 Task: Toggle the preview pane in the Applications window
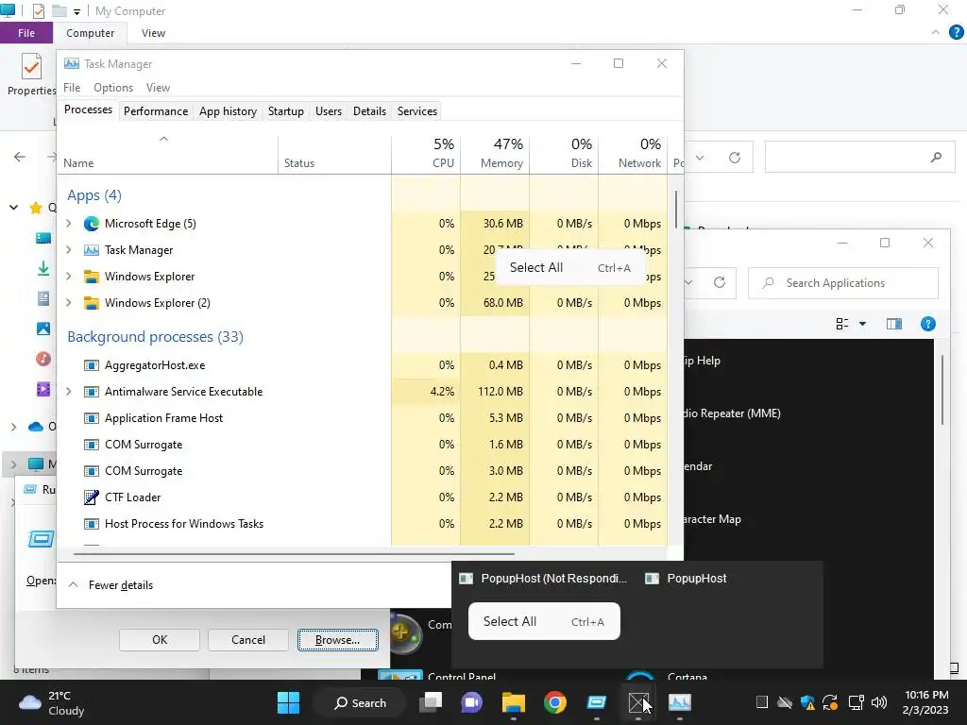[x=894, y=324]
